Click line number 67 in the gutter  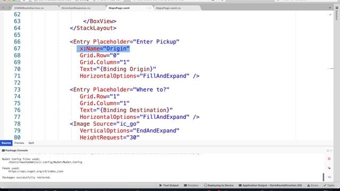point(17,48)
